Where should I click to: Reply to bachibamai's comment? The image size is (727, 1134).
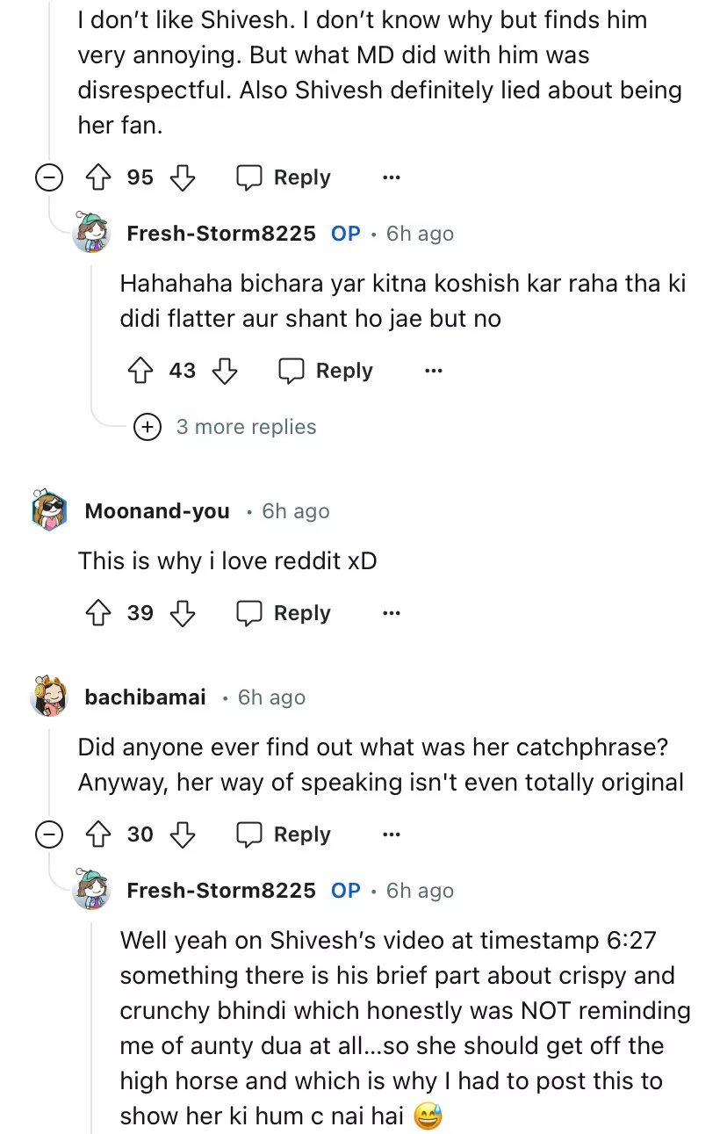point(284,834)
